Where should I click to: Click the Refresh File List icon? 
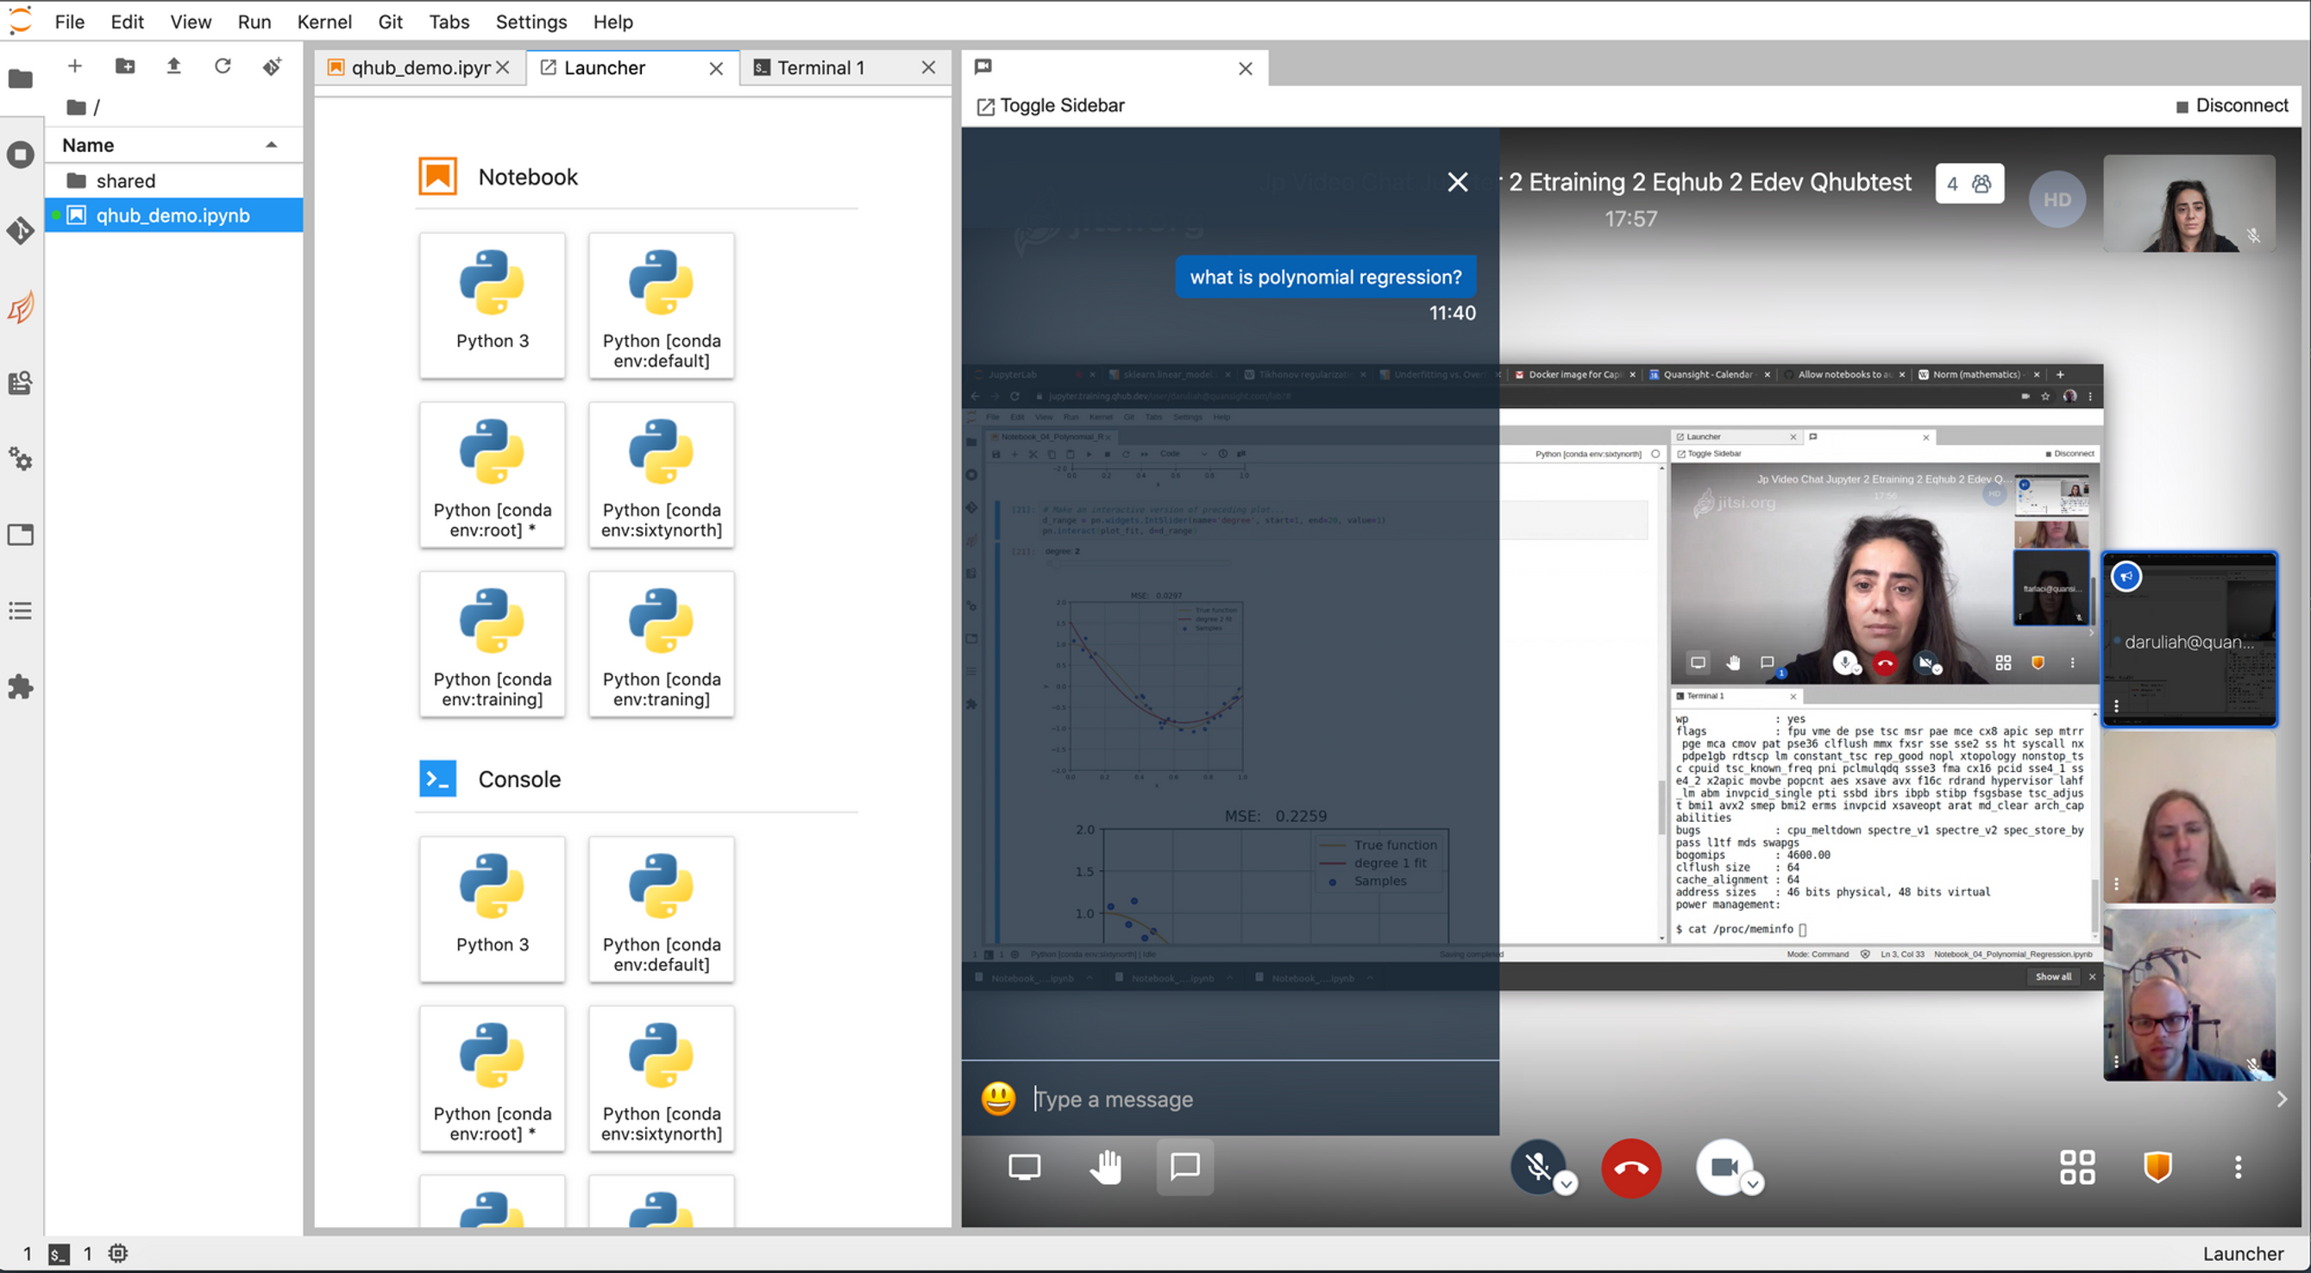coord(223,66)
